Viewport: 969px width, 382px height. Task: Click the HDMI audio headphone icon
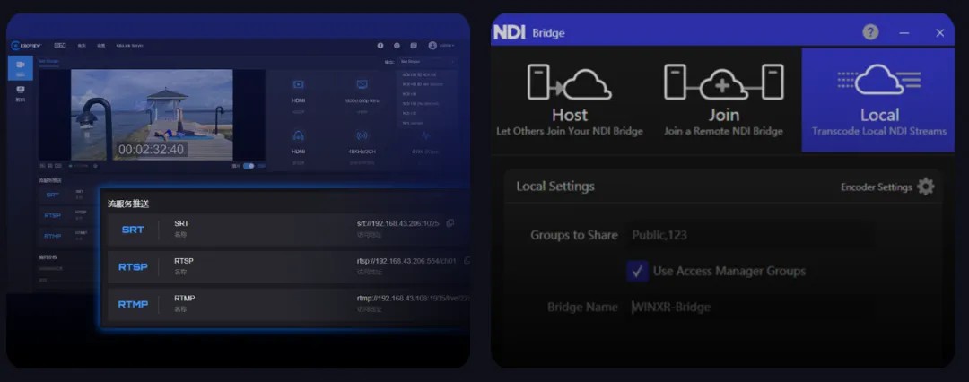(299, 135)
